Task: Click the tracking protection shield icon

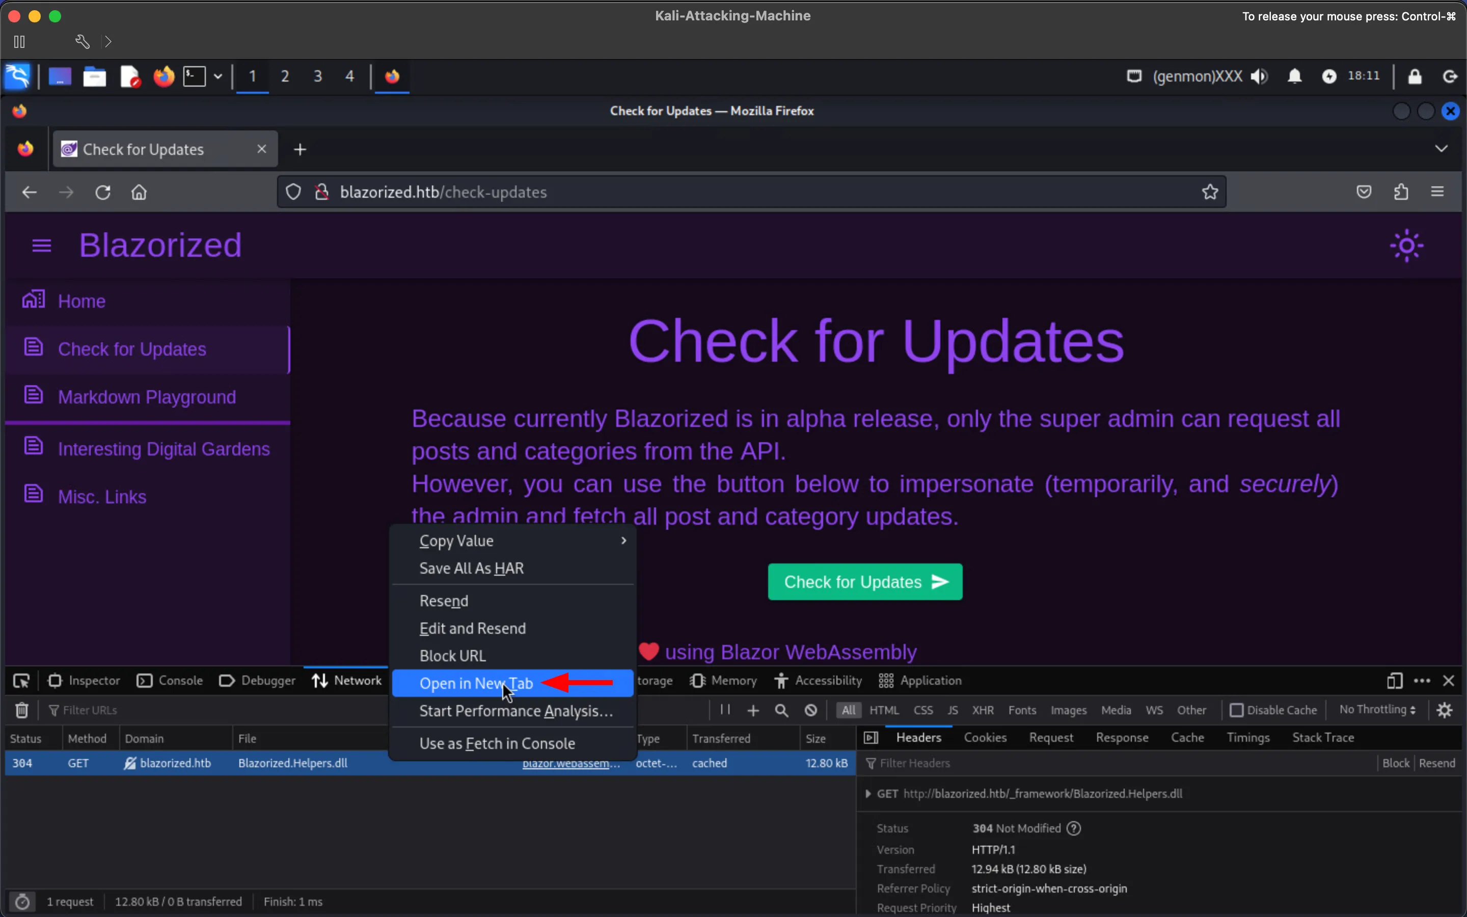Action: coord(293,192)
